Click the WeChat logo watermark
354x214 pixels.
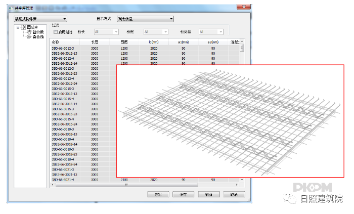pyautogui.click(x=291, y=199)
